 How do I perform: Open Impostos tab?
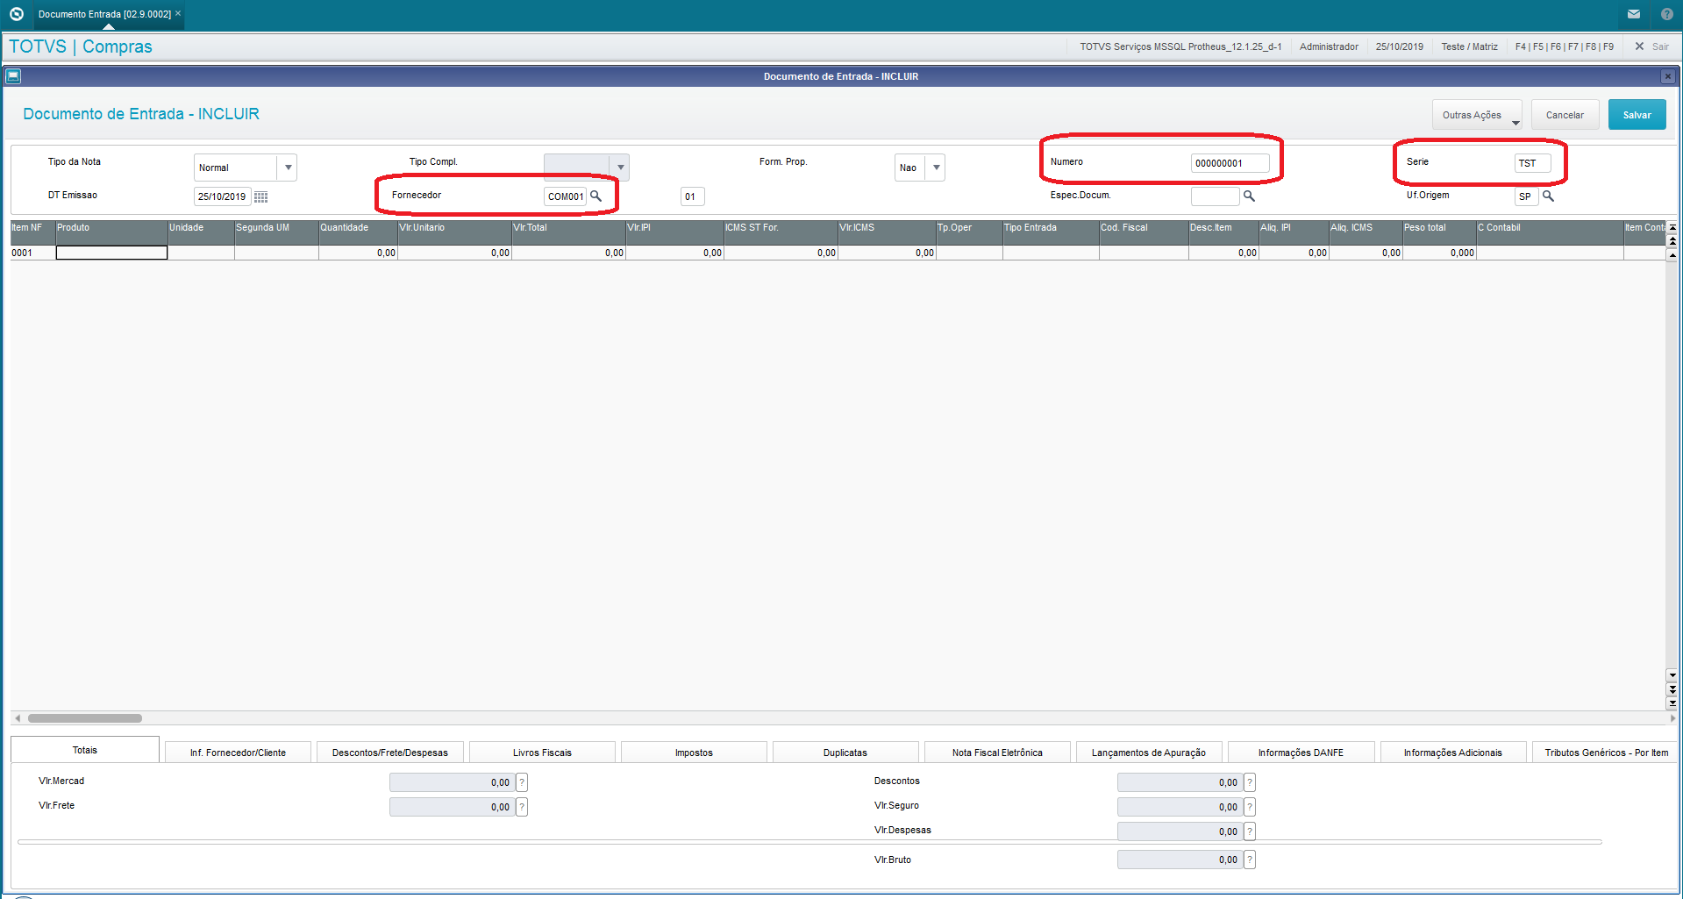click(694, 753)
